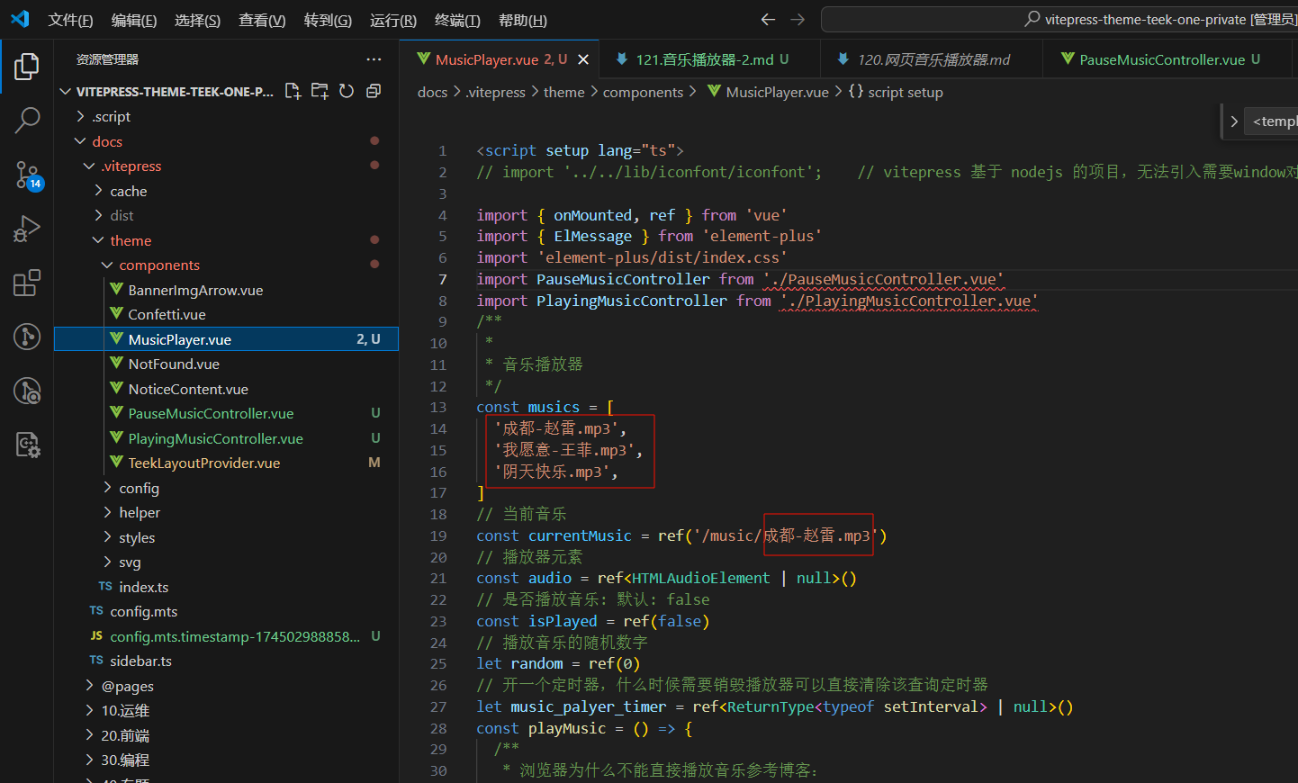Open the Run and Debug view
Viewport: 1298px width, 783px height.
point(27,229)
